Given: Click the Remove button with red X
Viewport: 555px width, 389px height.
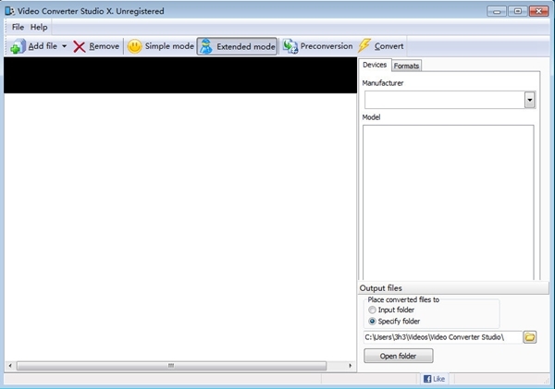Looking at the screenshot, I should 96,46.
